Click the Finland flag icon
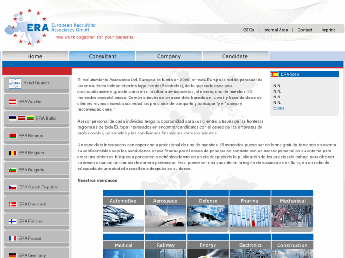The image size is (345, 258). [x=12, y=222]
